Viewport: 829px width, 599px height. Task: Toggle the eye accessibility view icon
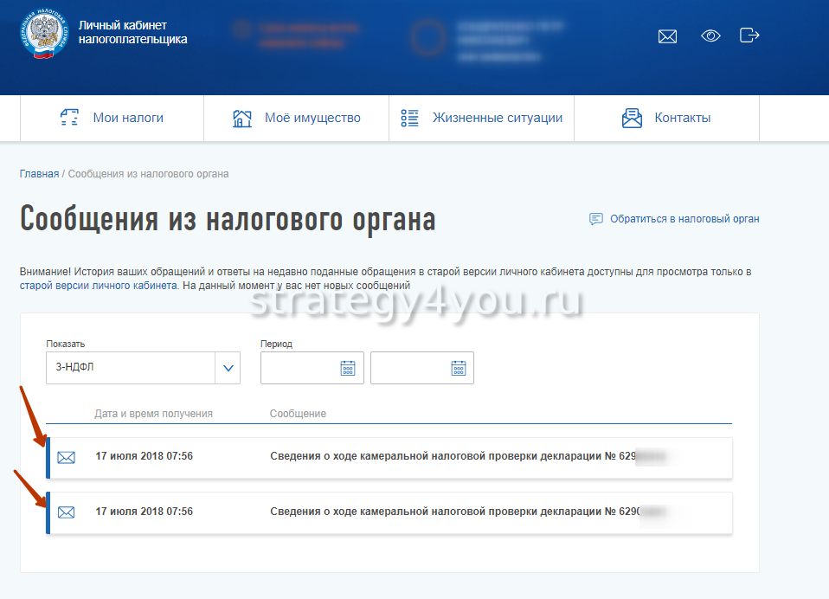(x=710, y=36)
